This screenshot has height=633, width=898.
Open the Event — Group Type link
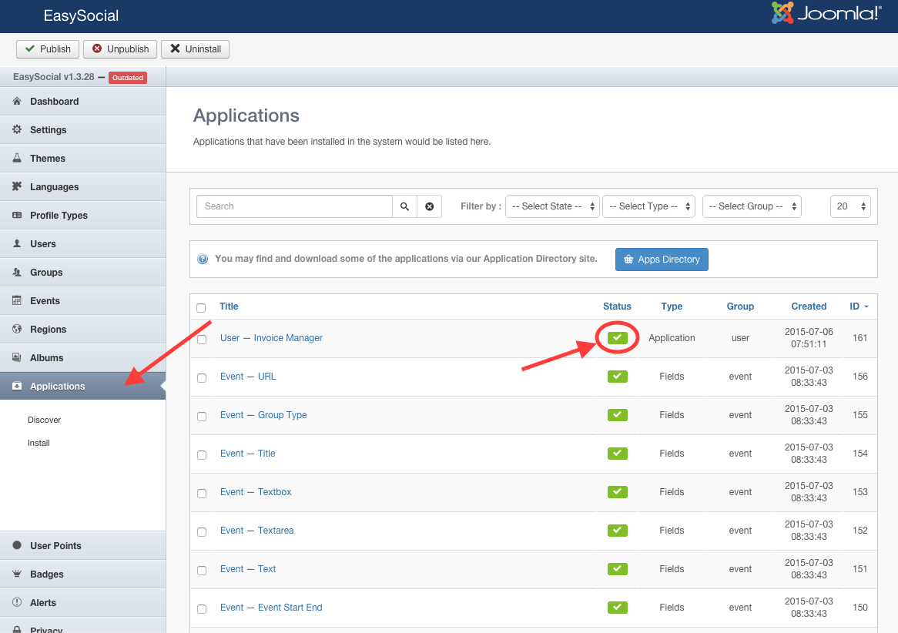263,415
